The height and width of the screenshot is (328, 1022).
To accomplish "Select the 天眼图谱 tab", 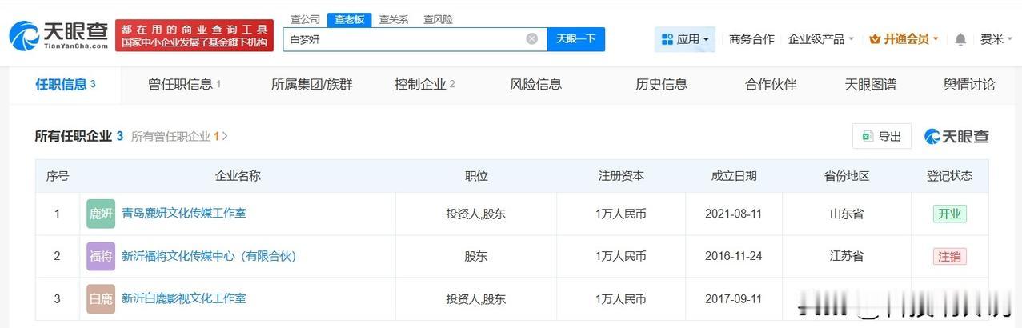I will pos(871,84).
